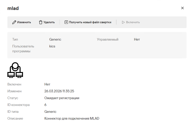Click the Нет value beside Управляемый

(137, 39)
